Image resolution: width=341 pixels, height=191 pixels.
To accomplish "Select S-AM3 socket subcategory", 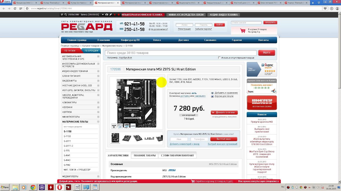I will pos(67,160).
